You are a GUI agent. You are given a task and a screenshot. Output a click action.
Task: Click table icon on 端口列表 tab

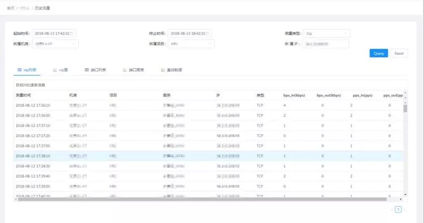[x=87, y=70]
